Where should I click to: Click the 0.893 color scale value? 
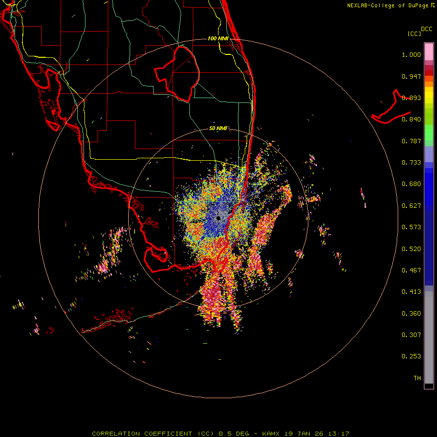click(411, 98)
